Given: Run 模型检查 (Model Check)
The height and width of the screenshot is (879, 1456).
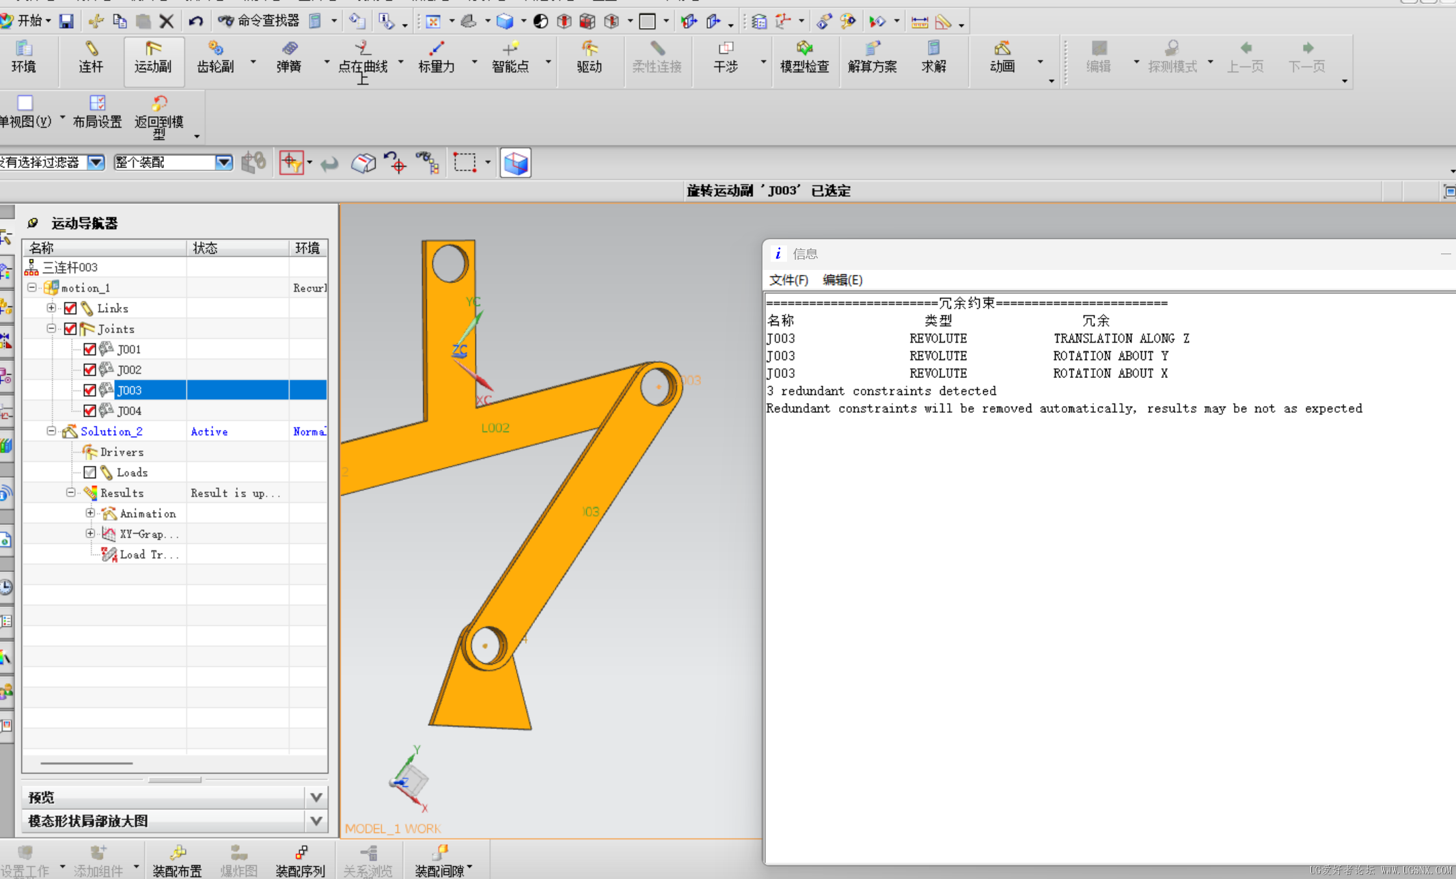Looking at the screenshot, I should (x=805, y=57).
